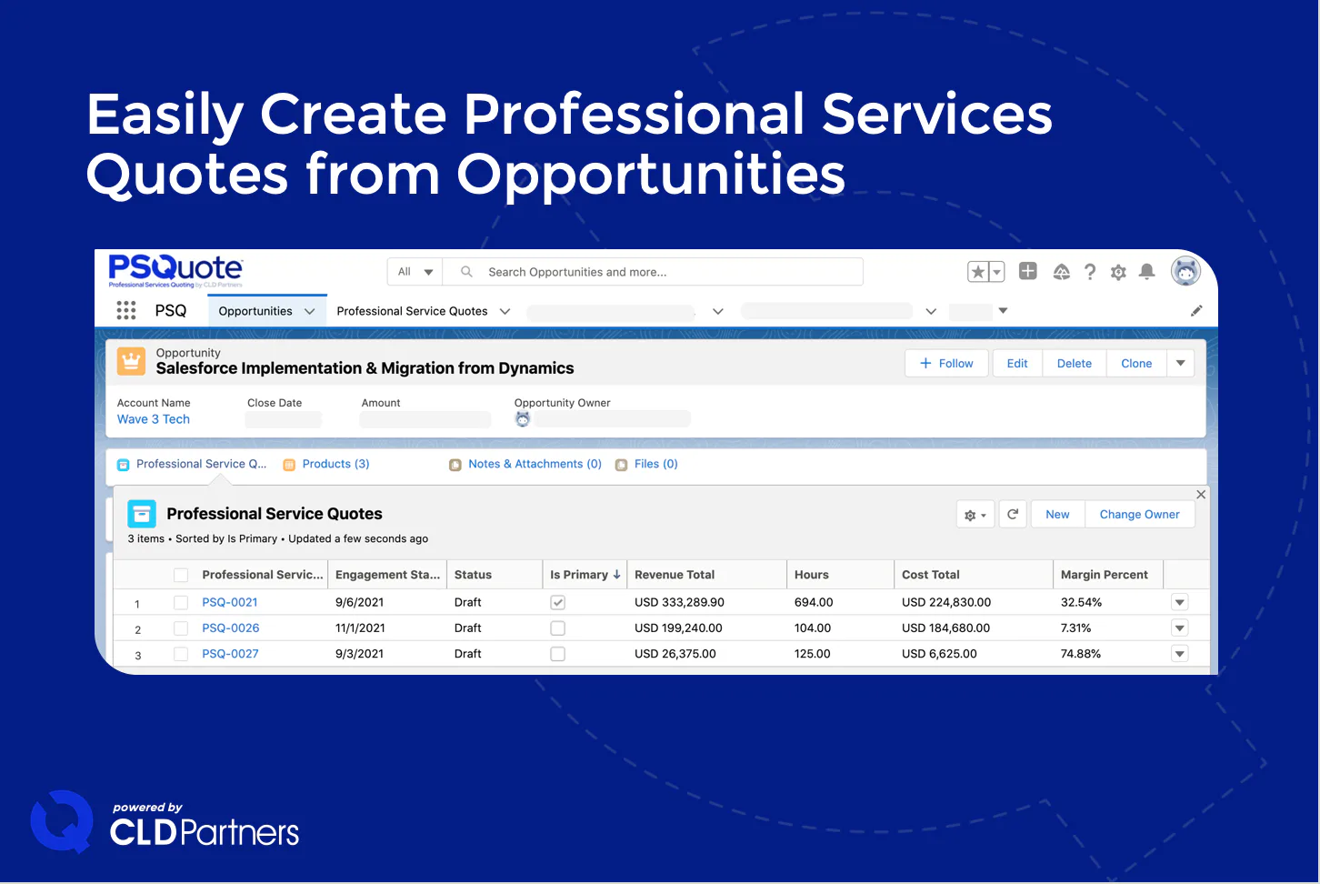
Task: Click the Favorites star icon
Action: pyautogui.click(x=978, y=272)
